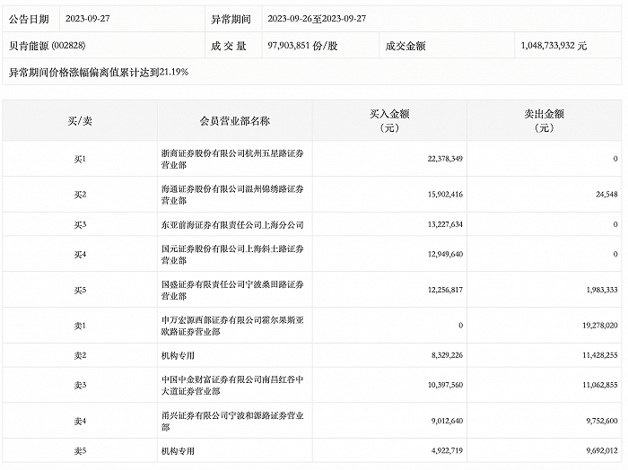Select buy amount 12,949,640
Image resolution: width=628 pixels, height=470 pixels.
coord(445,254)
